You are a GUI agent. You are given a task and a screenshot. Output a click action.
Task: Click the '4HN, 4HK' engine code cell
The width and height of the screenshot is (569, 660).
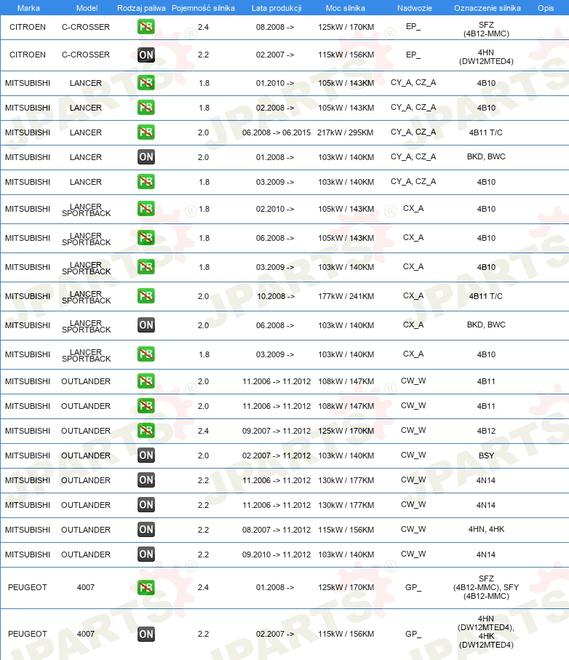pyautogui.click(x=486, y=529)
